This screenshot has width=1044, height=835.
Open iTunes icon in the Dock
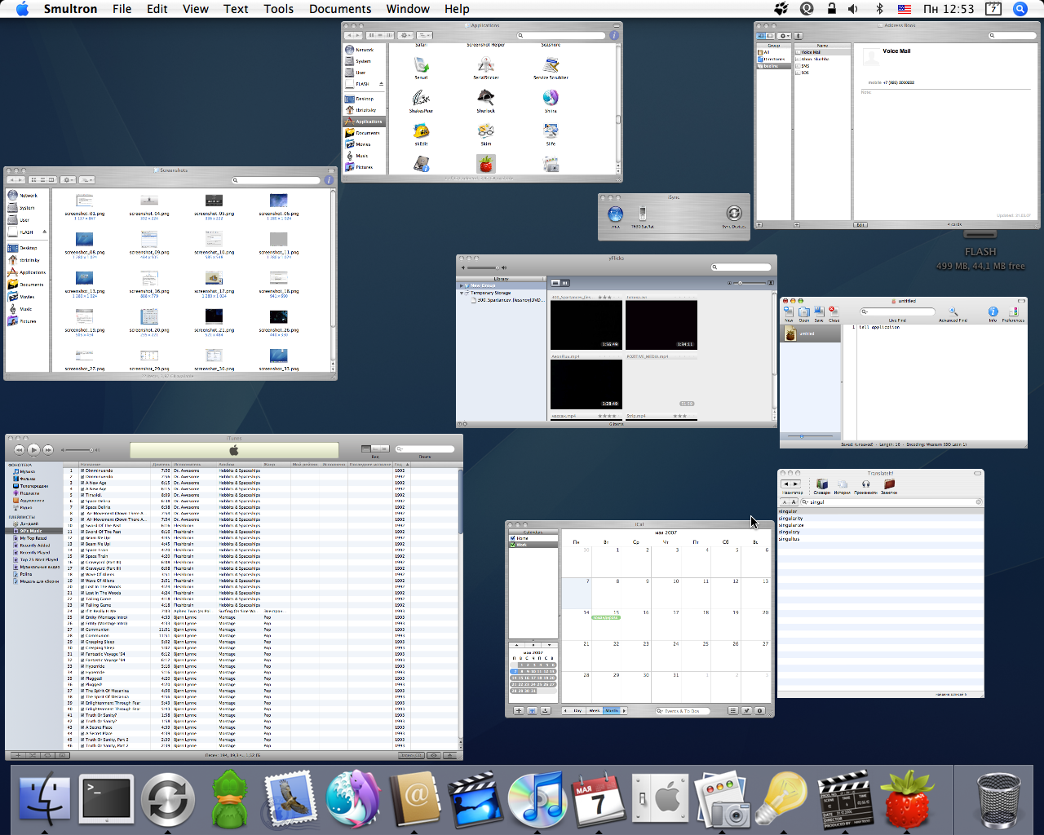(x=537, y=799)
